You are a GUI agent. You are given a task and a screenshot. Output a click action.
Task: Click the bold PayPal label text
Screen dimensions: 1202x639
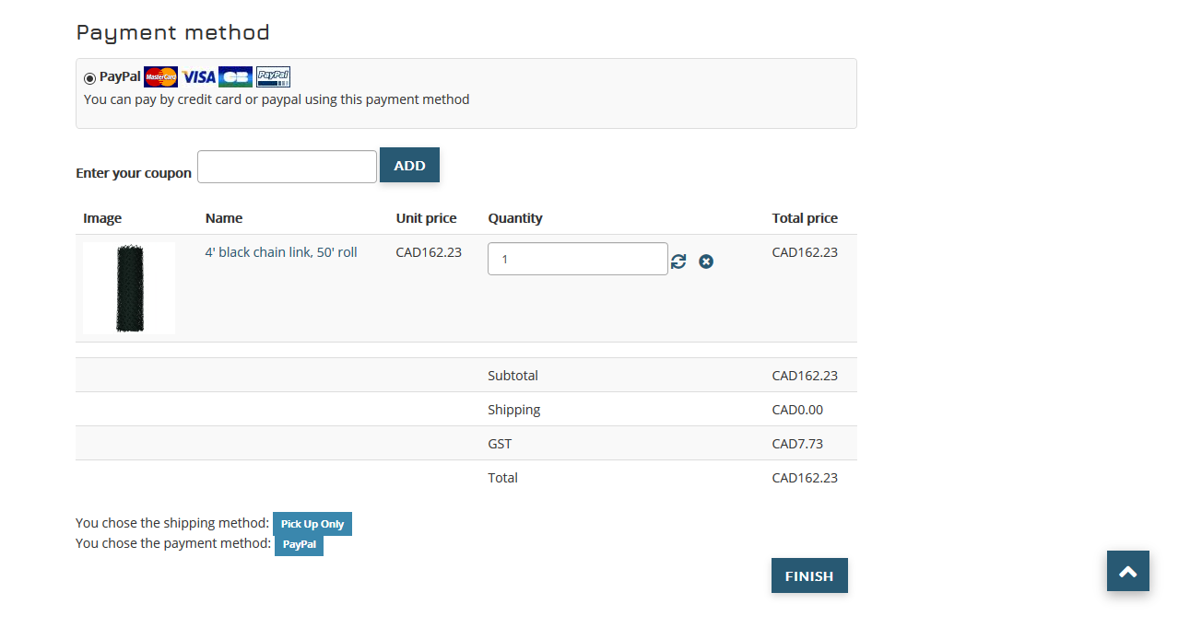pyautogui.click(x=120, y=77)
